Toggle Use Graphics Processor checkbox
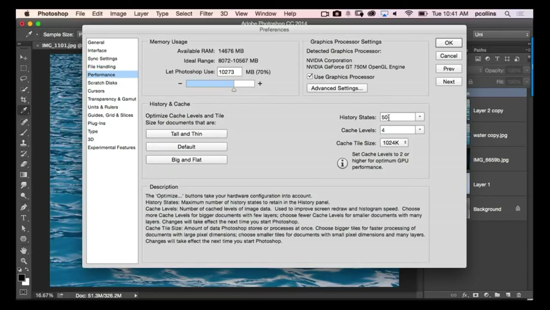550x310 pixels. (x=310, y=77)
